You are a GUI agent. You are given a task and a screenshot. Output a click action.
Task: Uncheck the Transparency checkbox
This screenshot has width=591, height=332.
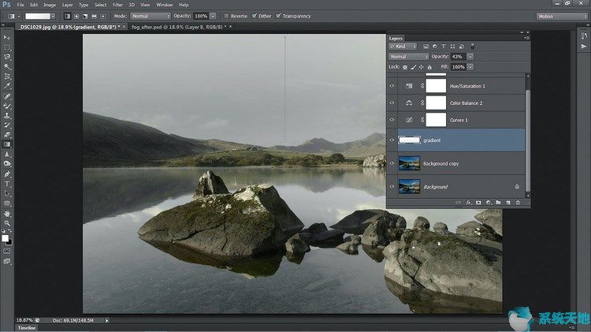point(278,16)
